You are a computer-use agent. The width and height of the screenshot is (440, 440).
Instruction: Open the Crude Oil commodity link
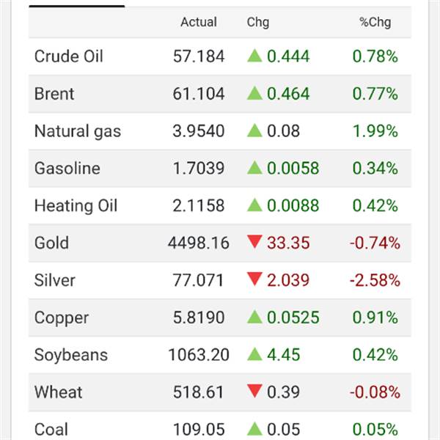[x=67, y=56]
